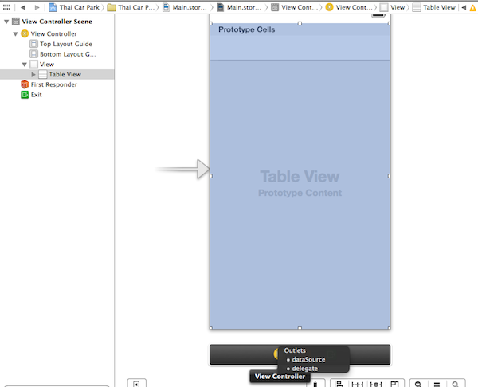Screen dimensions: 478x387
Task: Collapse the View Controller Scene disclosure triangle
Action: tap(6, 21)
